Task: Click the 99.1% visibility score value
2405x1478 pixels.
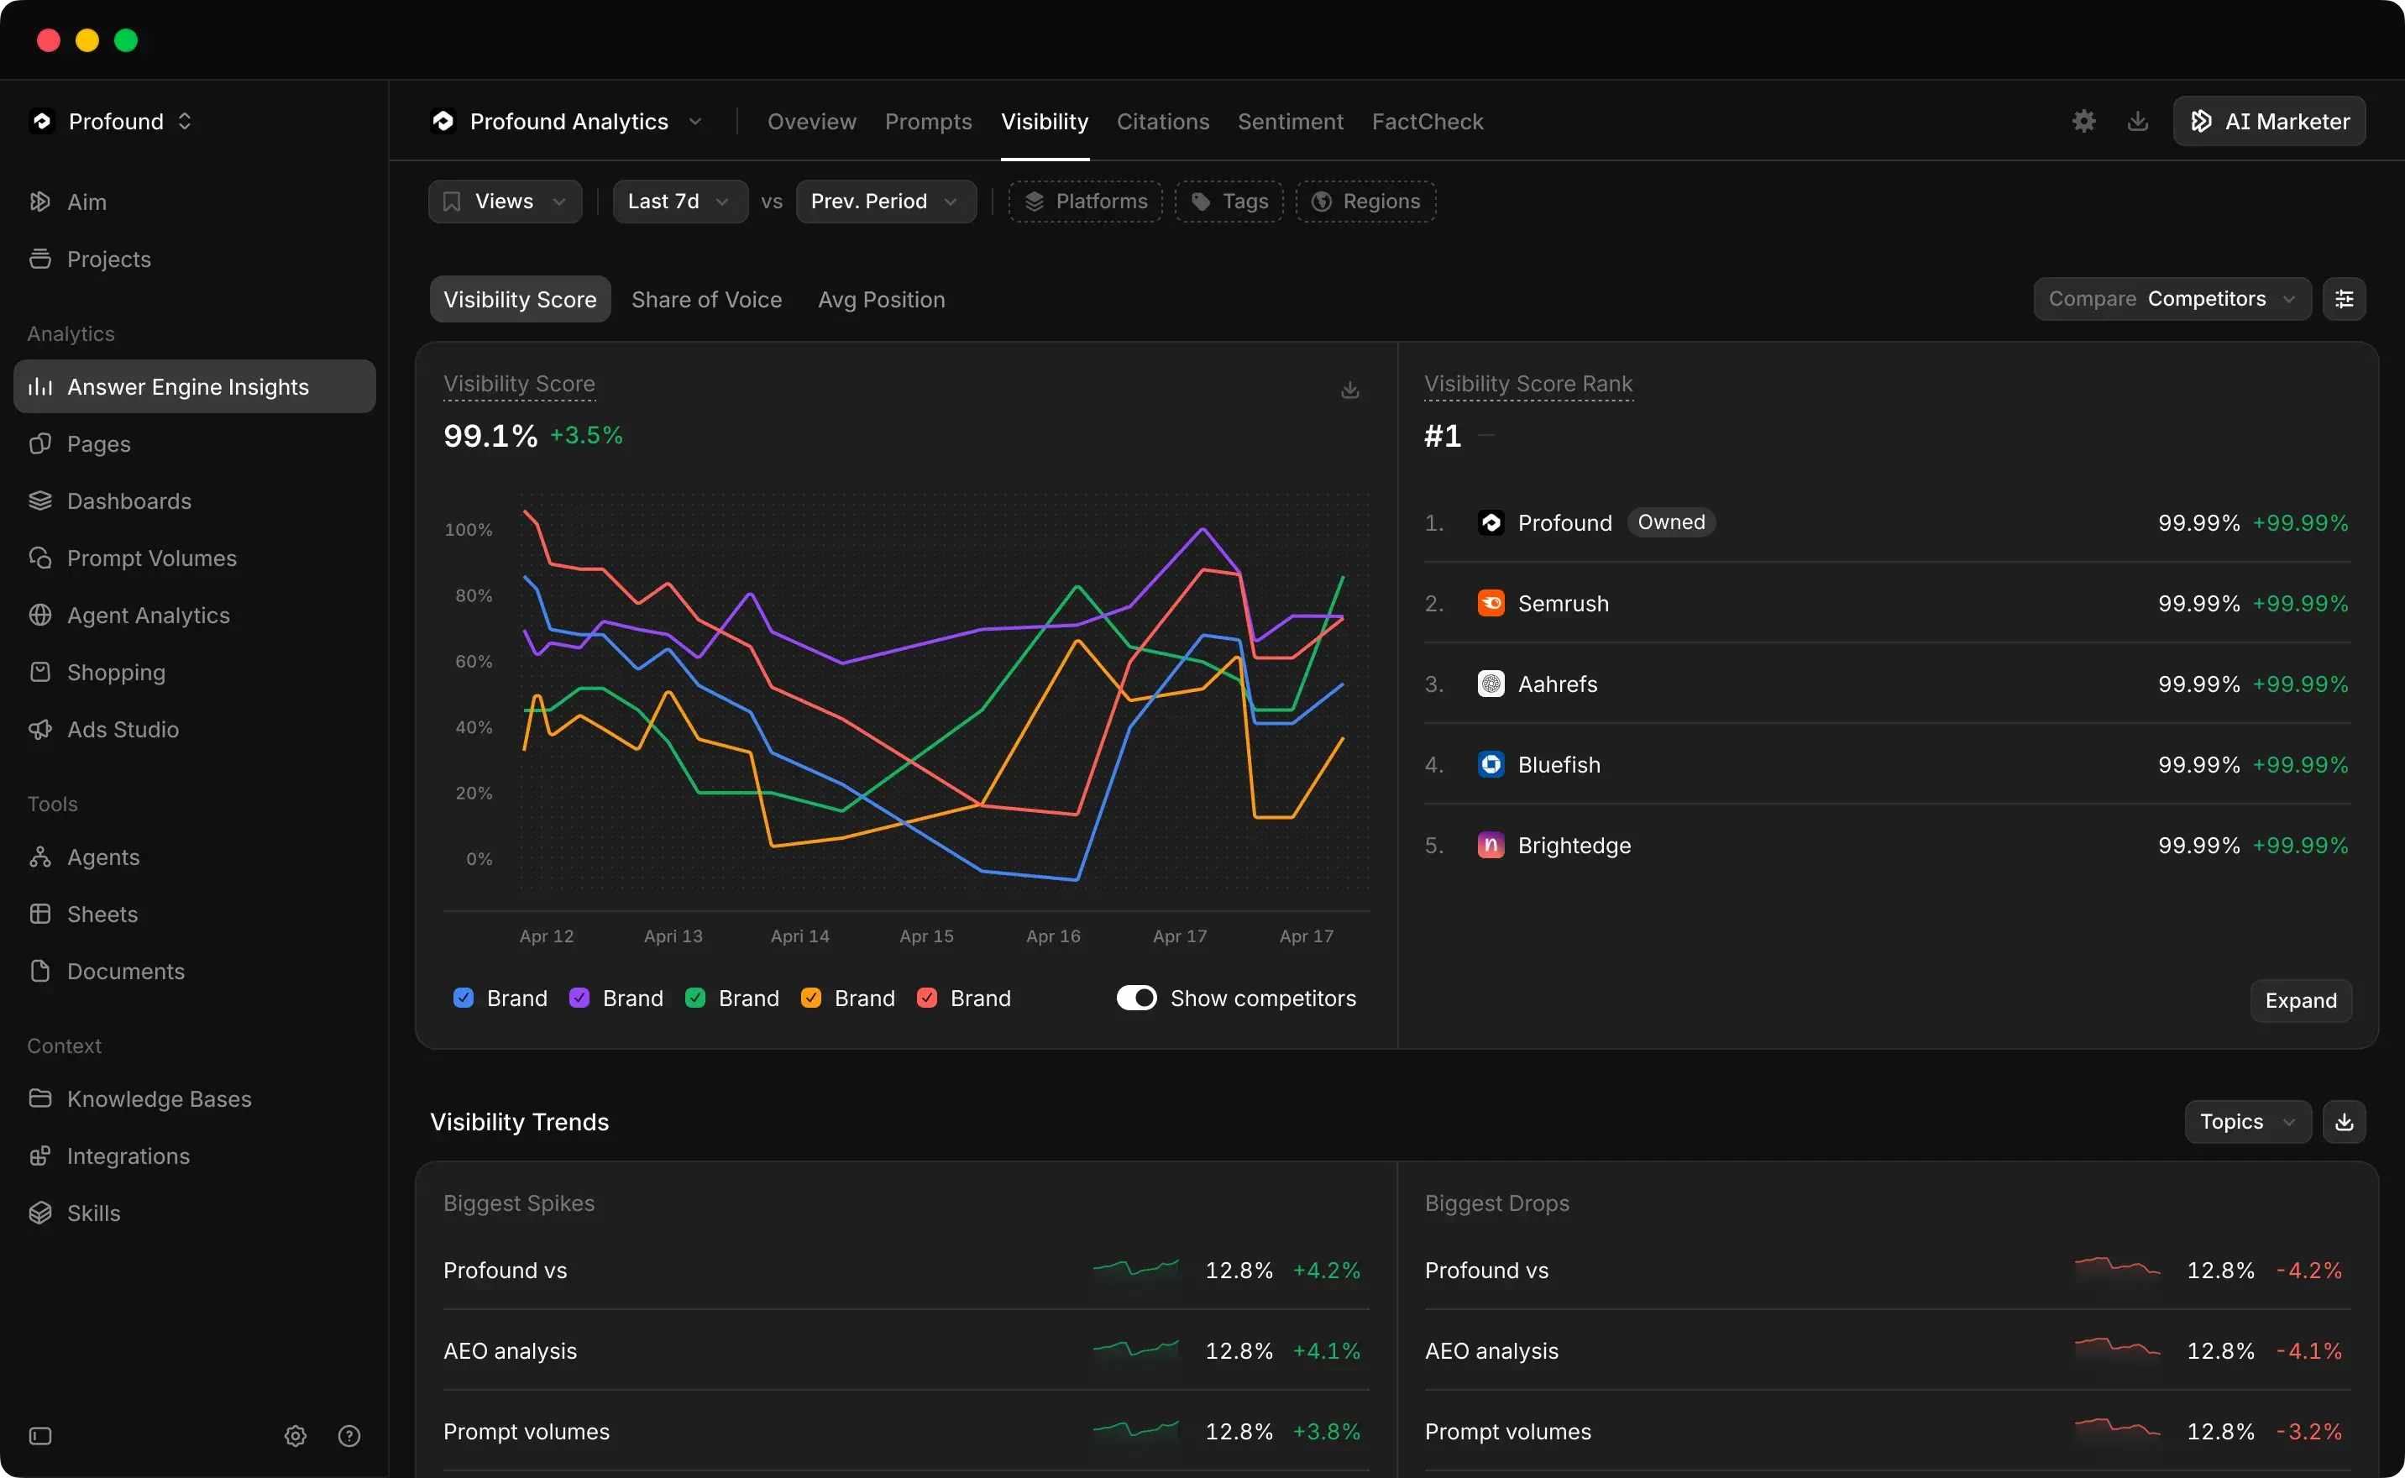Action: pyautogui.click(x=490, y=436)
